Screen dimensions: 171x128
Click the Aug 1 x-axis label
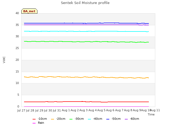point(66,110)
